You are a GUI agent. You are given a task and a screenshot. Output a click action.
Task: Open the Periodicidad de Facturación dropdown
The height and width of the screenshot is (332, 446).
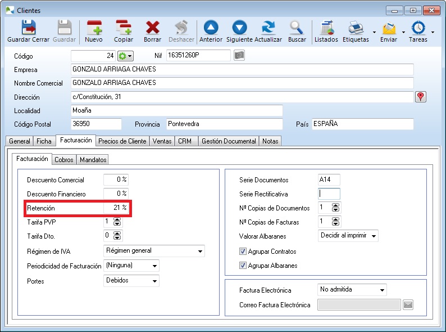(x=154, y=266)
